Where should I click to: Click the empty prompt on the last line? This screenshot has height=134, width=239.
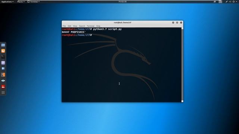(x=77, y=35)
